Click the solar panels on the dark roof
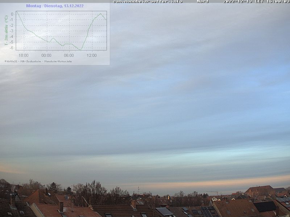This screenshot has width=290, height=217. click(206, 211)
